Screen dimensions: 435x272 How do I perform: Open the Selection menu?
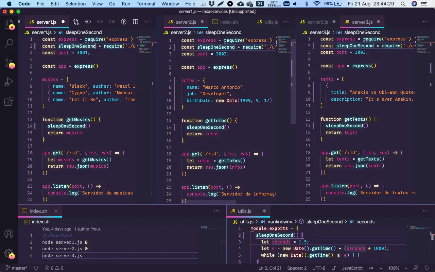point(75,4)
